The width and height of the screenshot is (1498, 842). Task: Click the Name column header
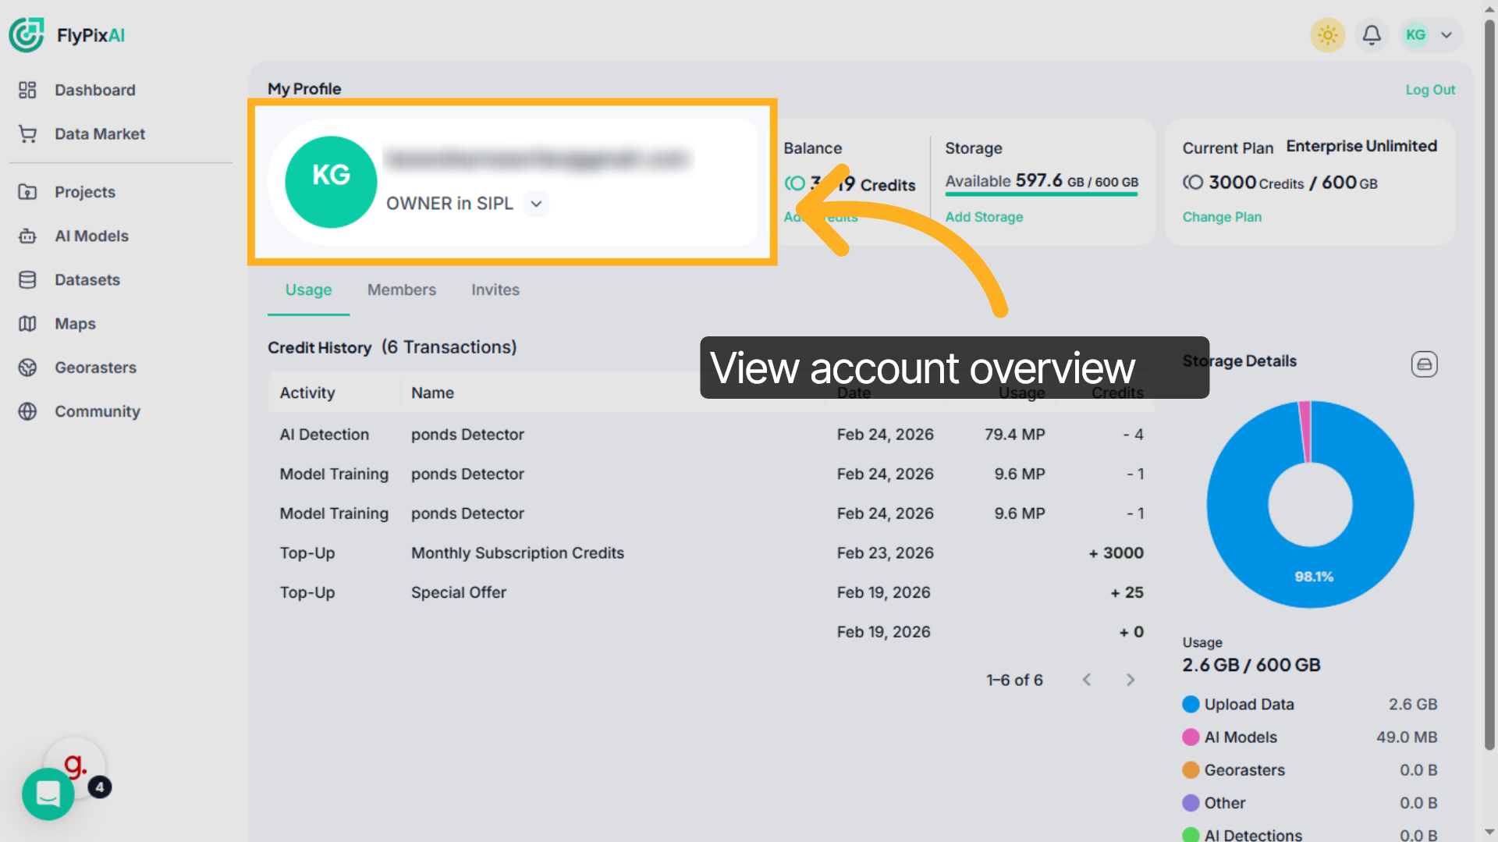(432, 393)
